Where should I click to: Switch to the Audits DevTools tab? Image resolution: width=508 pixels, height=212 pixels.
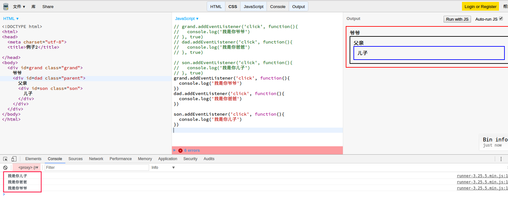click(209, 159)
